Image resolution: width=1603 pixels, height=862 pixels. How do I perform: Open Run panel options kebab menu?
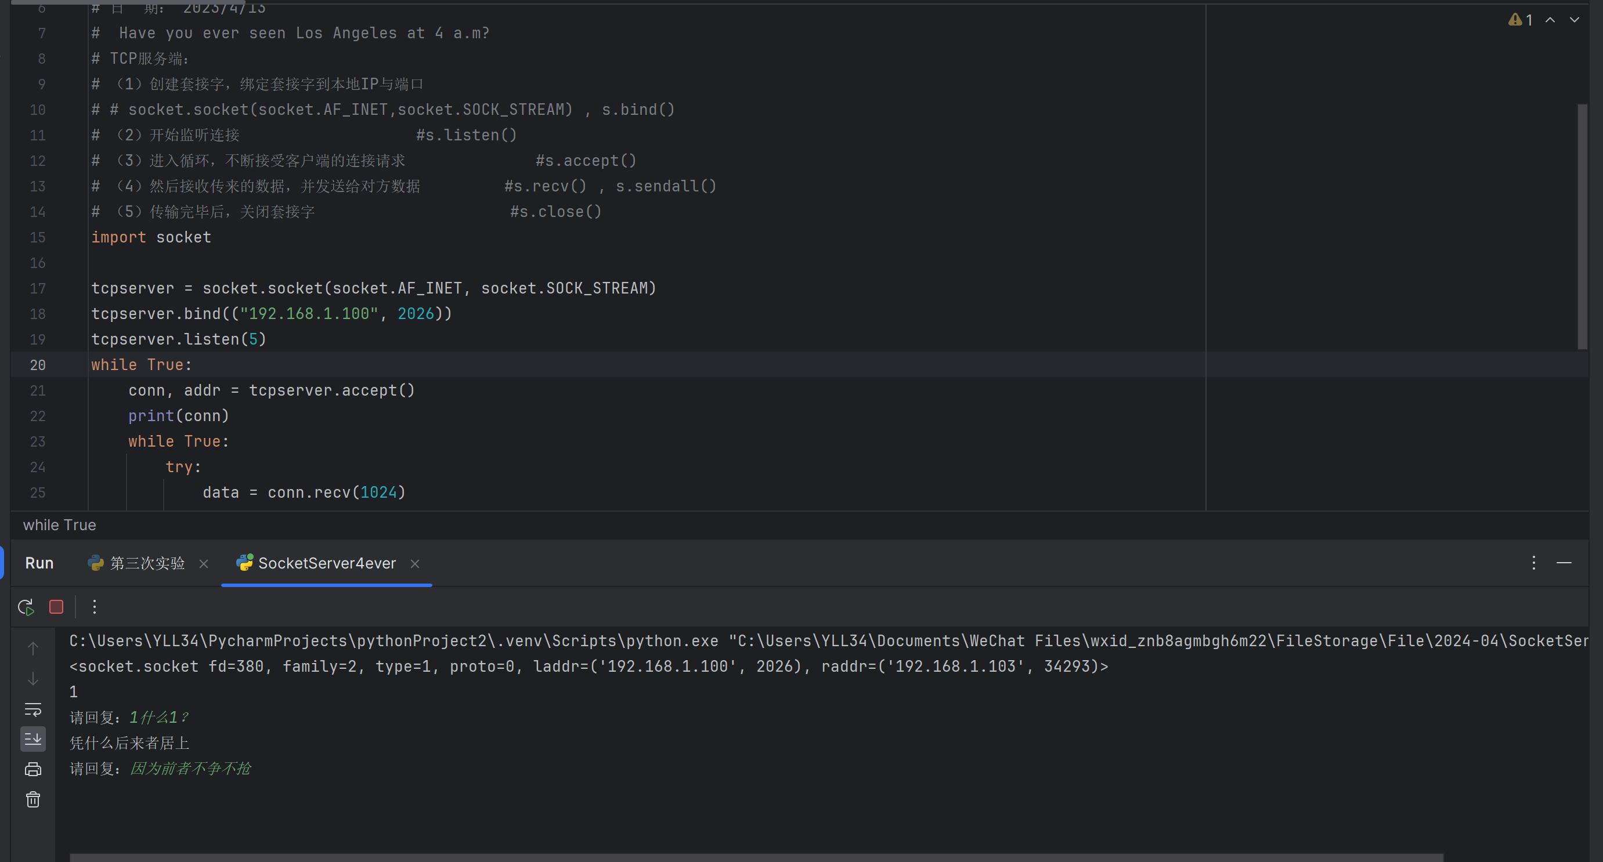[x=1533, y=563]
